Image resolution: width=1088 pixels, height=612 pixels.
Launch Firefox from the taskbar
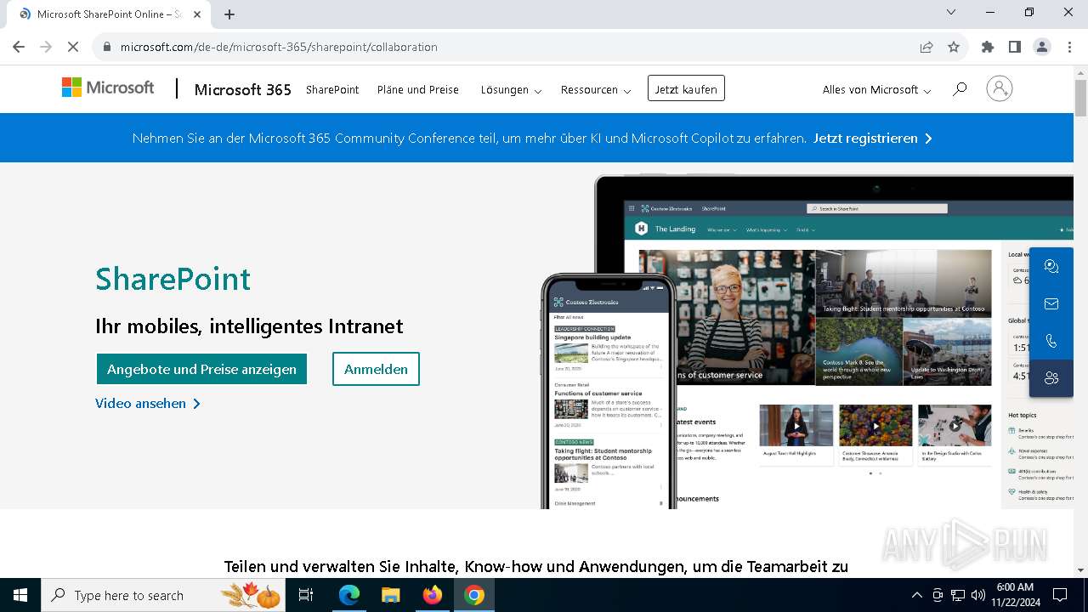pos(433,595)
